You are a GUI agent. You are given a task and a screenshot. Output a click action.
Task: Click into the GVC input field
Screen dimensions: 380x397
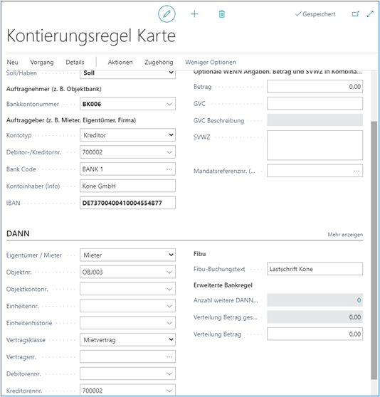(x=315, y=103)
